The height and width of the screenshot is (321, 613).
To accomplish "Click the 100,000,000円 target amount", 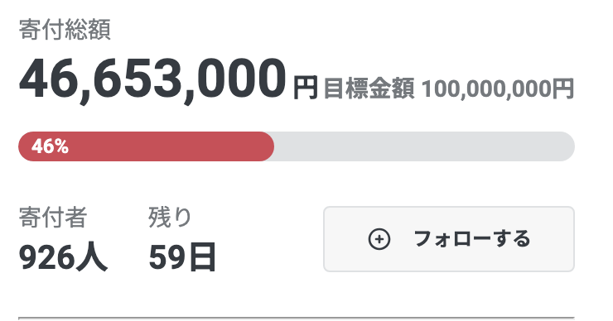I will coord(498,89).
